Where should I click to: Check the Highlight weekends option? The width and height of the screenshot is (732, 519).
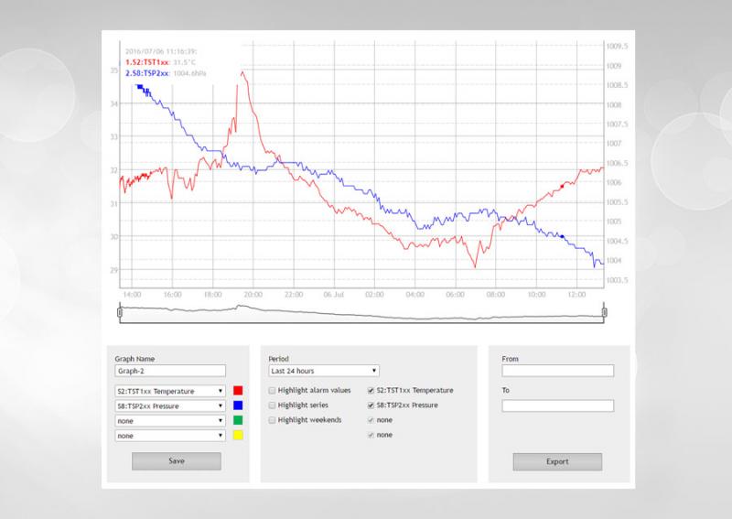(x=272, y=420)
